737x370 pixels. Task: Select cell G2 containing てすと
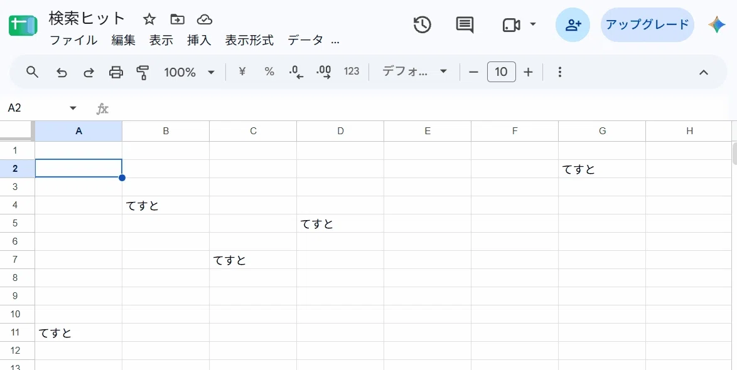602,169
